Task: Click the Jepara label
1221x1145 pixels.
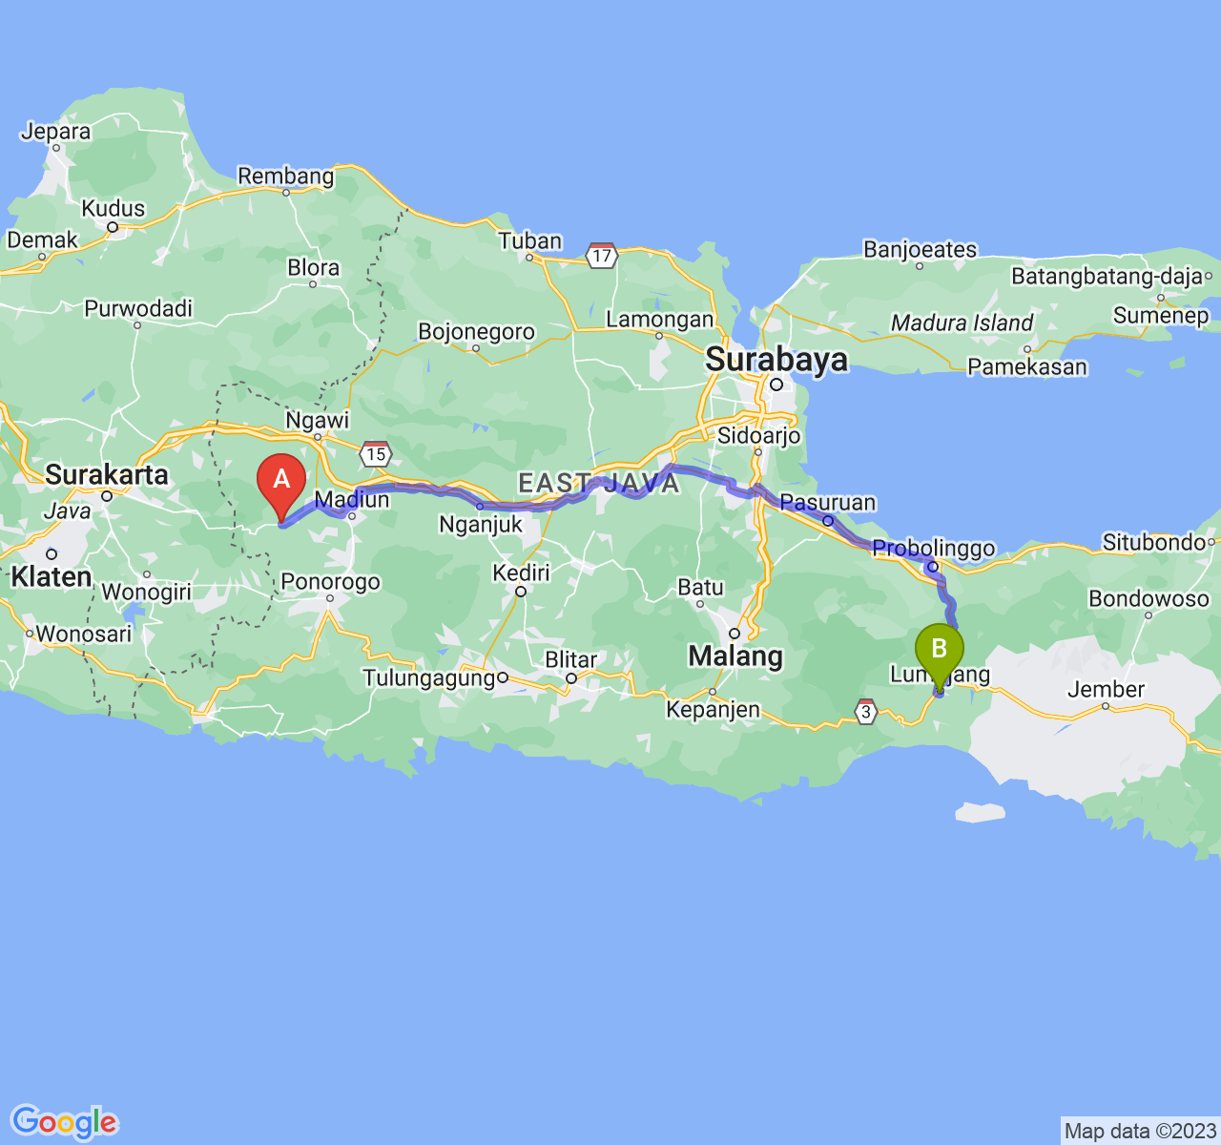Action: click(56, 132)
